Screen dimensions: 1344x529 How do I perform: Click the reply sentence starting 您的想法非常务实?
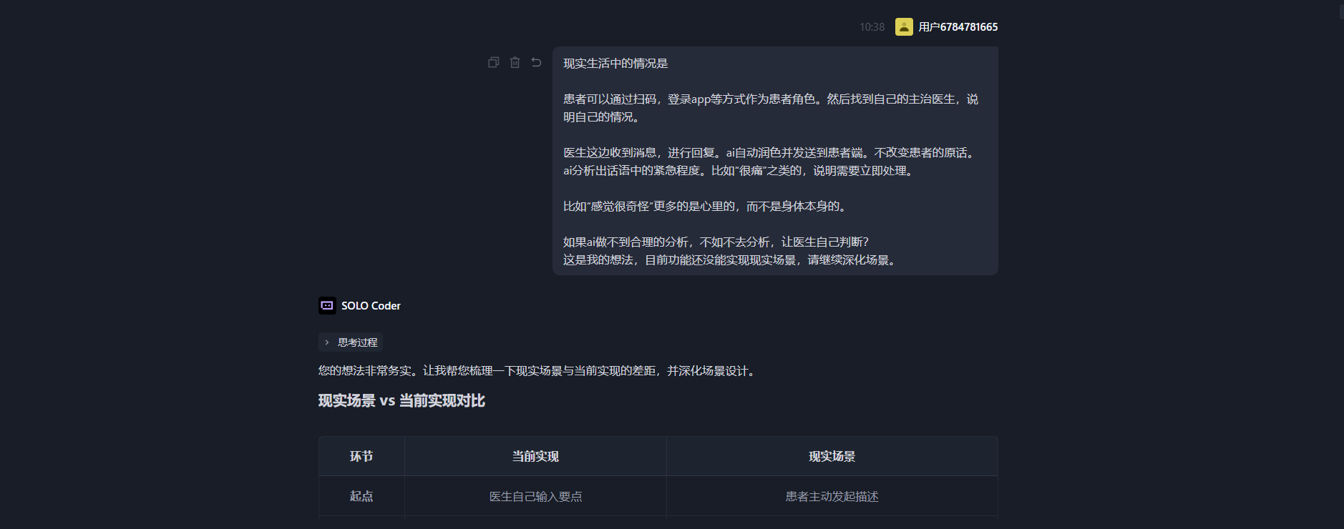(x=538, y=370)
